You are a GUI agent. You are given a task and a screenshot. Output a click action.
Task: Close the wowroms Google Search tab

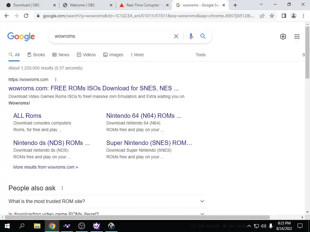224,5
